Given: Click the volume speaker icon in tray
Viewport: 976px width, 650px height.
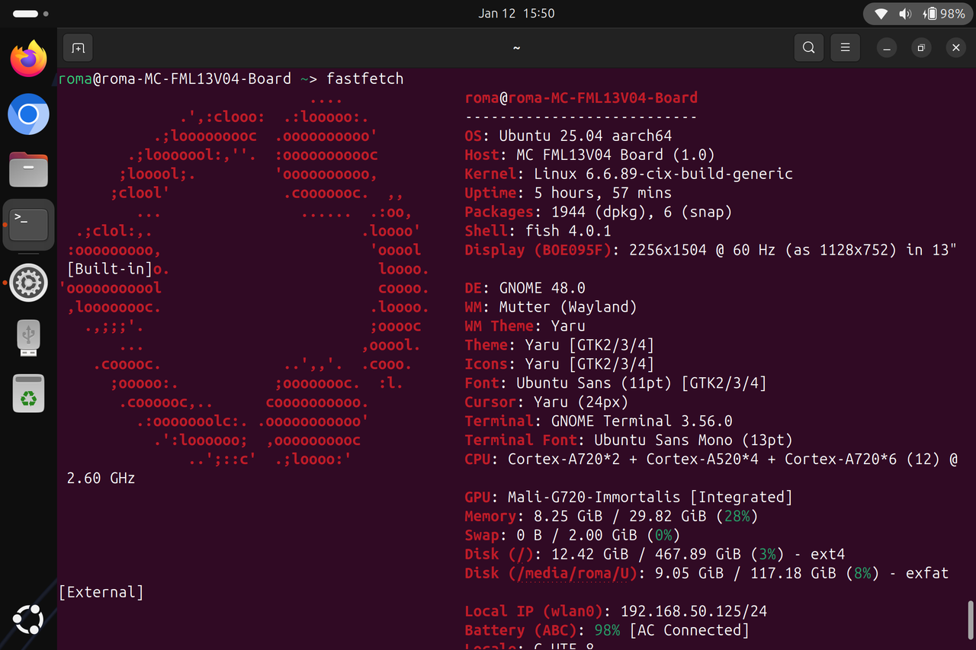Looking at the screenshot, I should click(905, 14).
